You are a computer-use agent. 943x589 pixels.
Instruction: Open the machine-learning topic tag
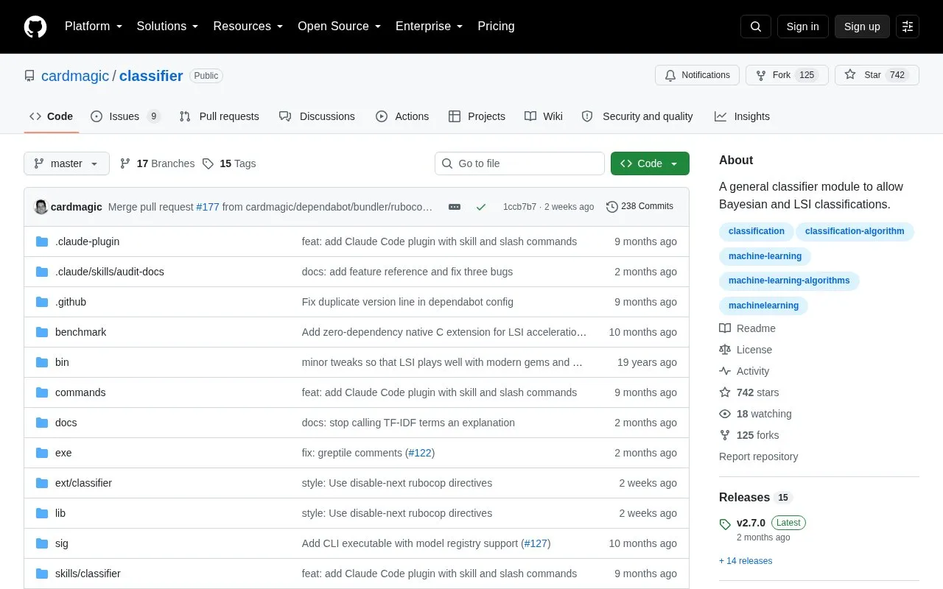[x=765, y=256]
